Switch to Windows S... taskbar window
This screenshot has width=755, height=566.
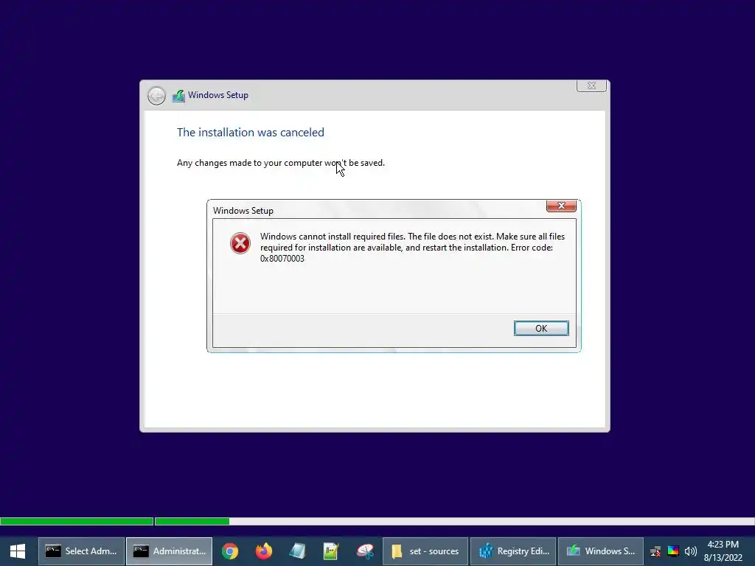tap(601, 551)
